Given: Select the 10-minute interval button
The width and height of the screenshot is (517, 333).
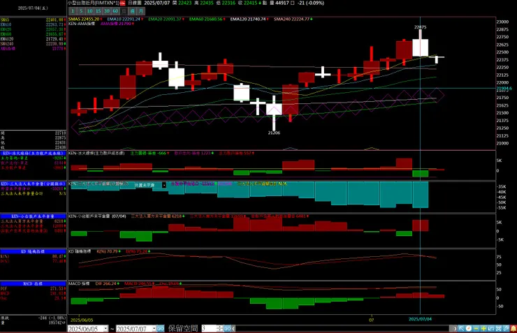Looking at the screenshot, I should (x=89, y=11).
